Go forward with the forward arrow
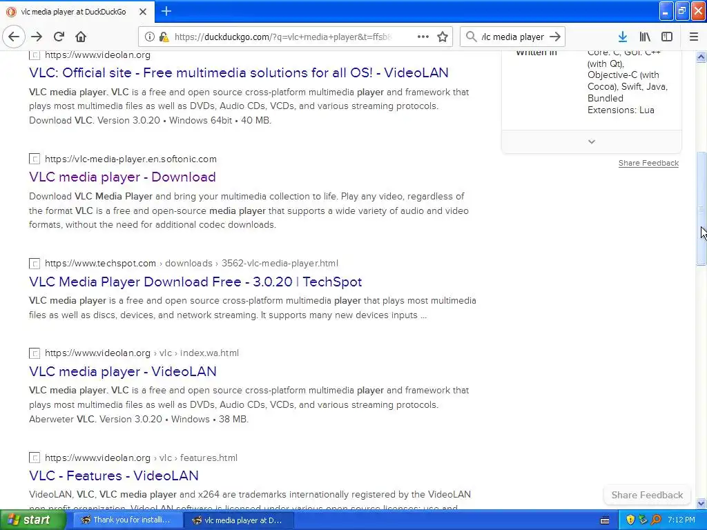The width and height of the screenshot is (707, 530). [x=37, y=37]
